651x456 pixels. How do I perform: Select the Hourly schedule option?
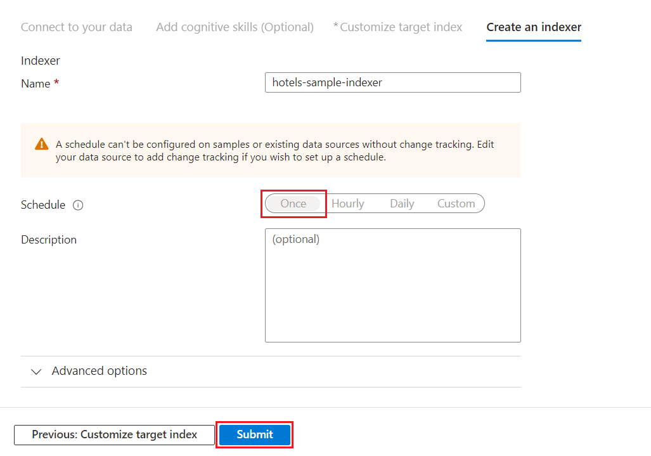[348, 204]
